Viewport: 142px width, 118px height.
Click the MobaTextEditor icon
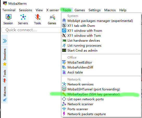64,63
